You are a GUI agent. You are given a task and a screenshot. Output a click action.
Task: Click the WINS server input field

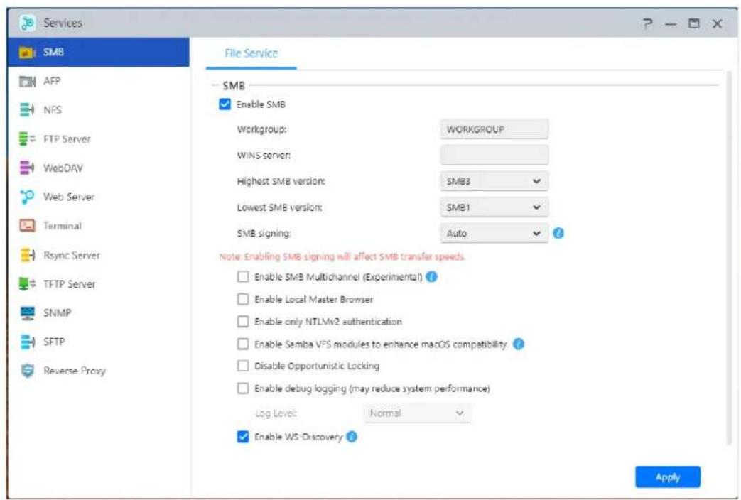coord(494,155)
